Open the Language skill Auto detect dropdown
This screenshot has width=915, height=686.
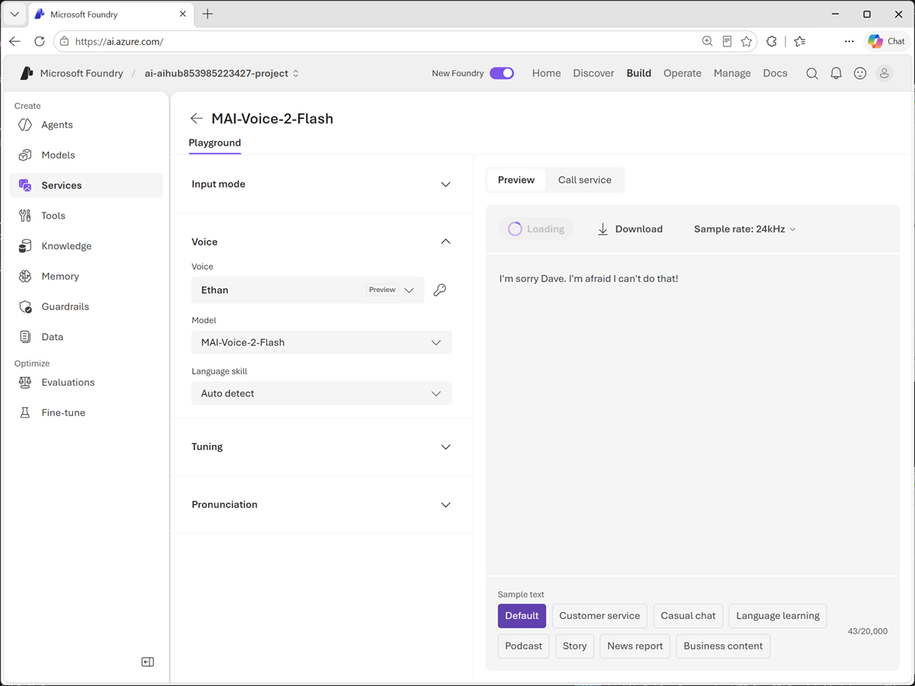click(322, 393)
